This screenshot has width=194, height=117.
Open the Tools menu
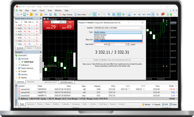point(50,11)
